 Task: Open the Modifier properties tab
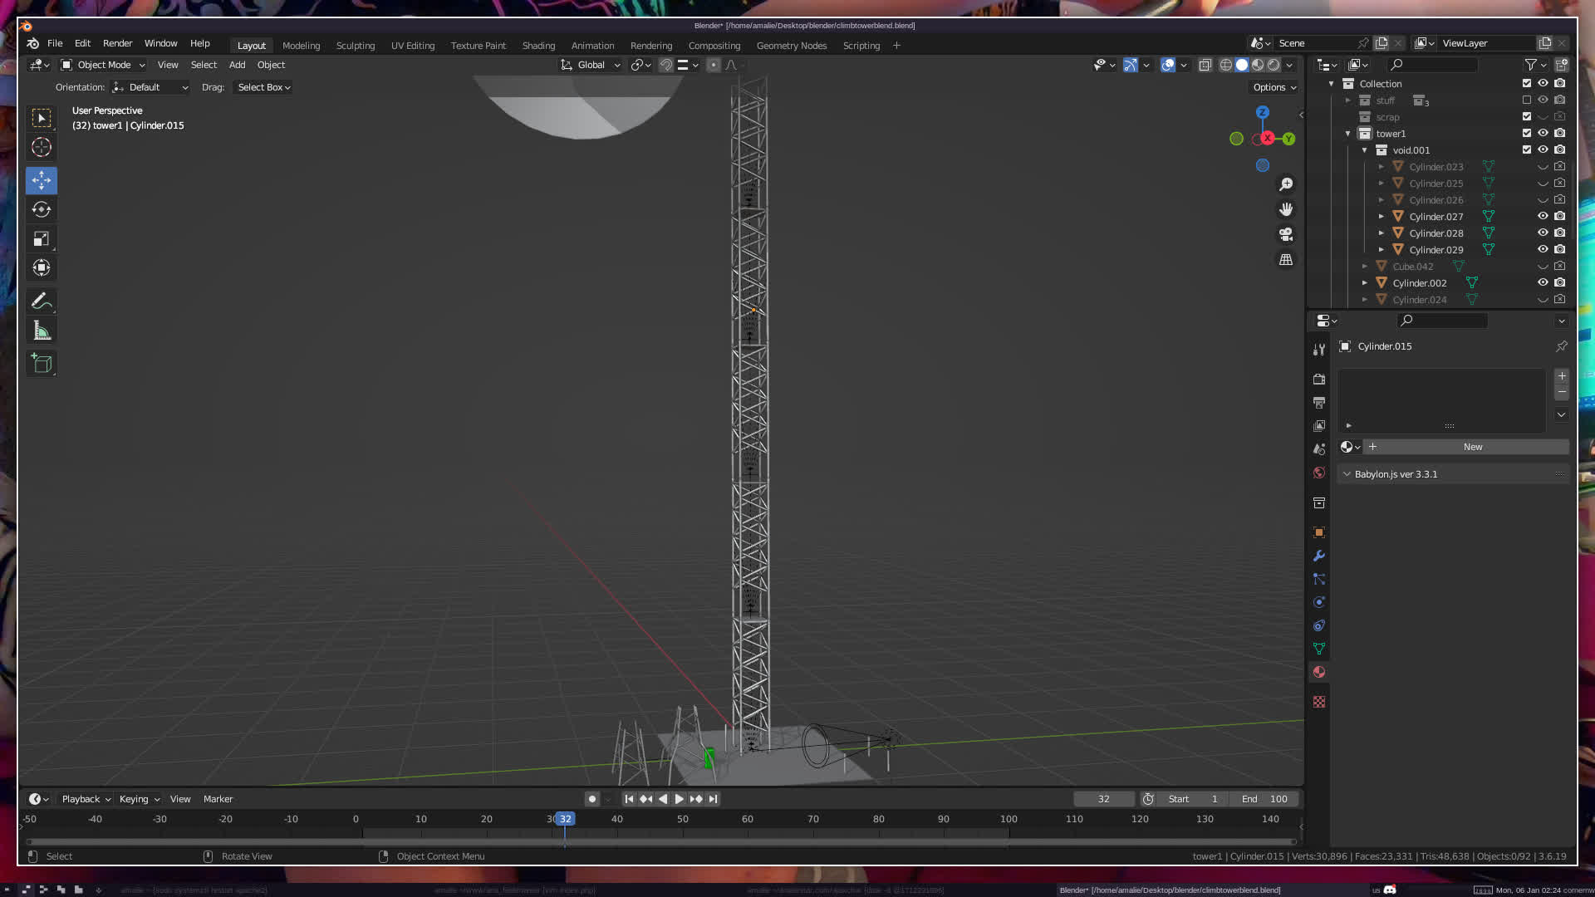point(1319,556)
